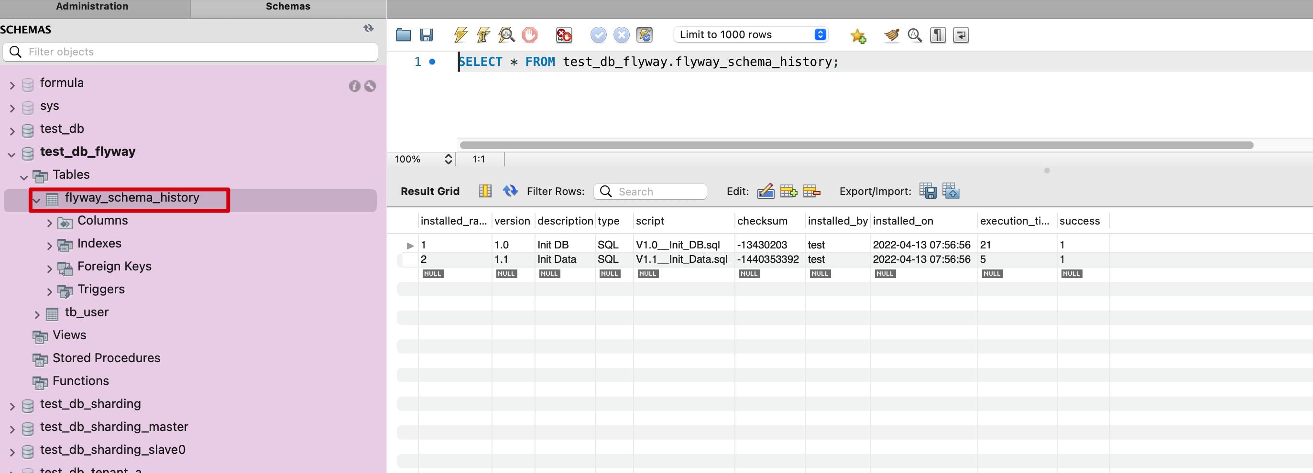The width and height of the screenshot is (1313, 473).
Task: Commit the transaction
Action: (x=598, y=34)
